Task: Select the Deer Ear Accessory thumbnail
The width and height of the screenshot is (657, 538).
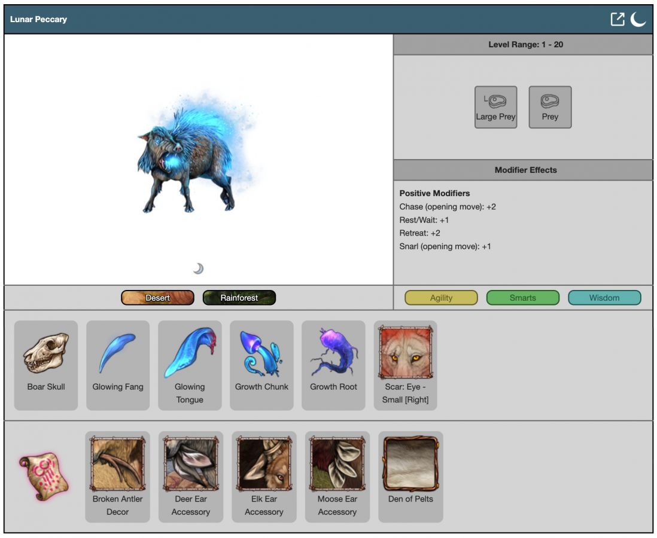Action: coord(190,476)
